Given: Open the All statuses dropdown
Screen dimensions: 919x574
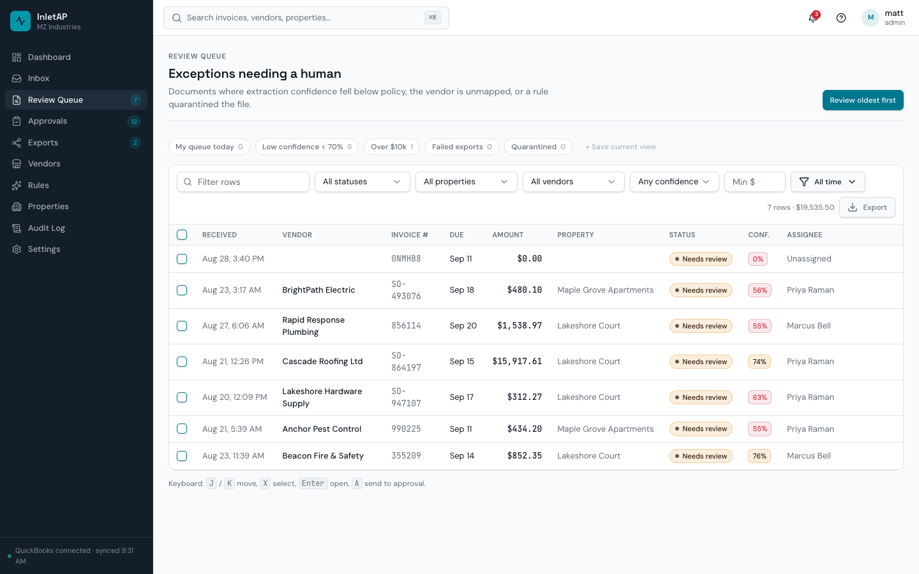Looking at the screenshot, I should click(362, 182).
